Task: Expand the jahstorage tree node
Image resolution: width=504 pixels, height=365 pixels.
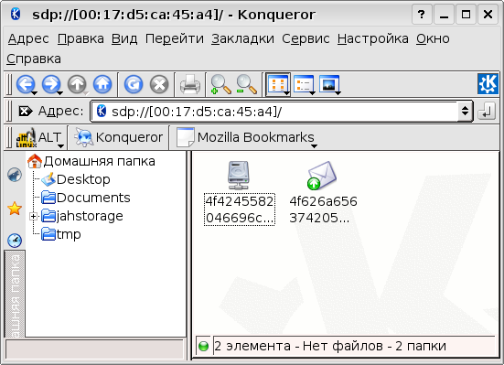Action: [x=33, y=216]
